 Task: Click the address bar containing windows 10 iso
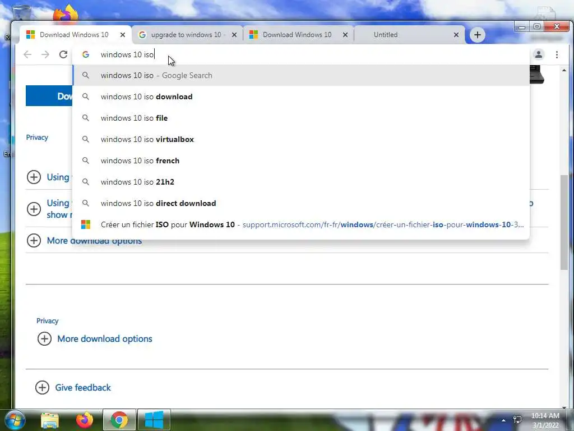point(300,54)
